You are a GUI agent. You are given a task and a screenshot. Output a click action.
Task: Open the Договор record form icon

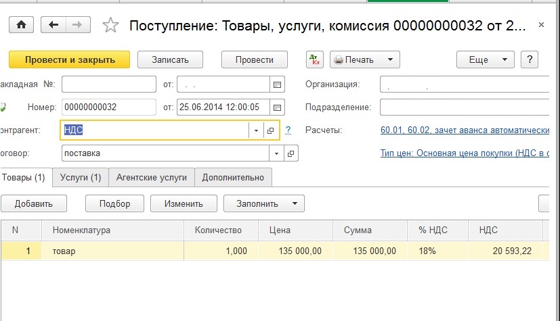click(291, 153)
